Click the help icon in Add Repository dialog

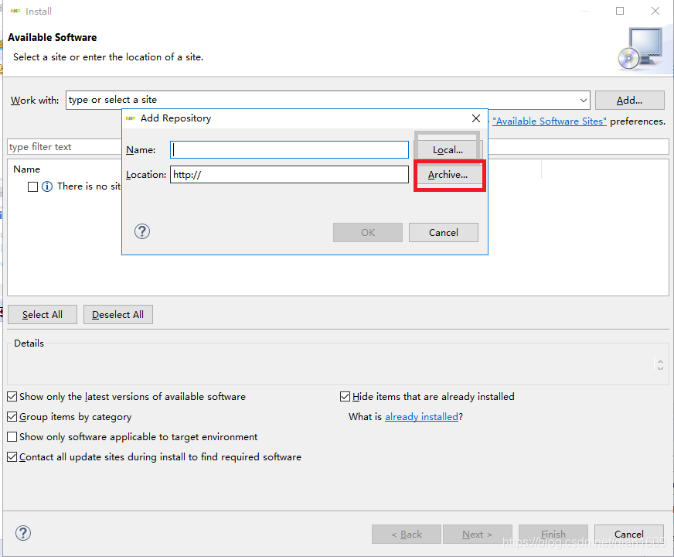click(142, 231)
